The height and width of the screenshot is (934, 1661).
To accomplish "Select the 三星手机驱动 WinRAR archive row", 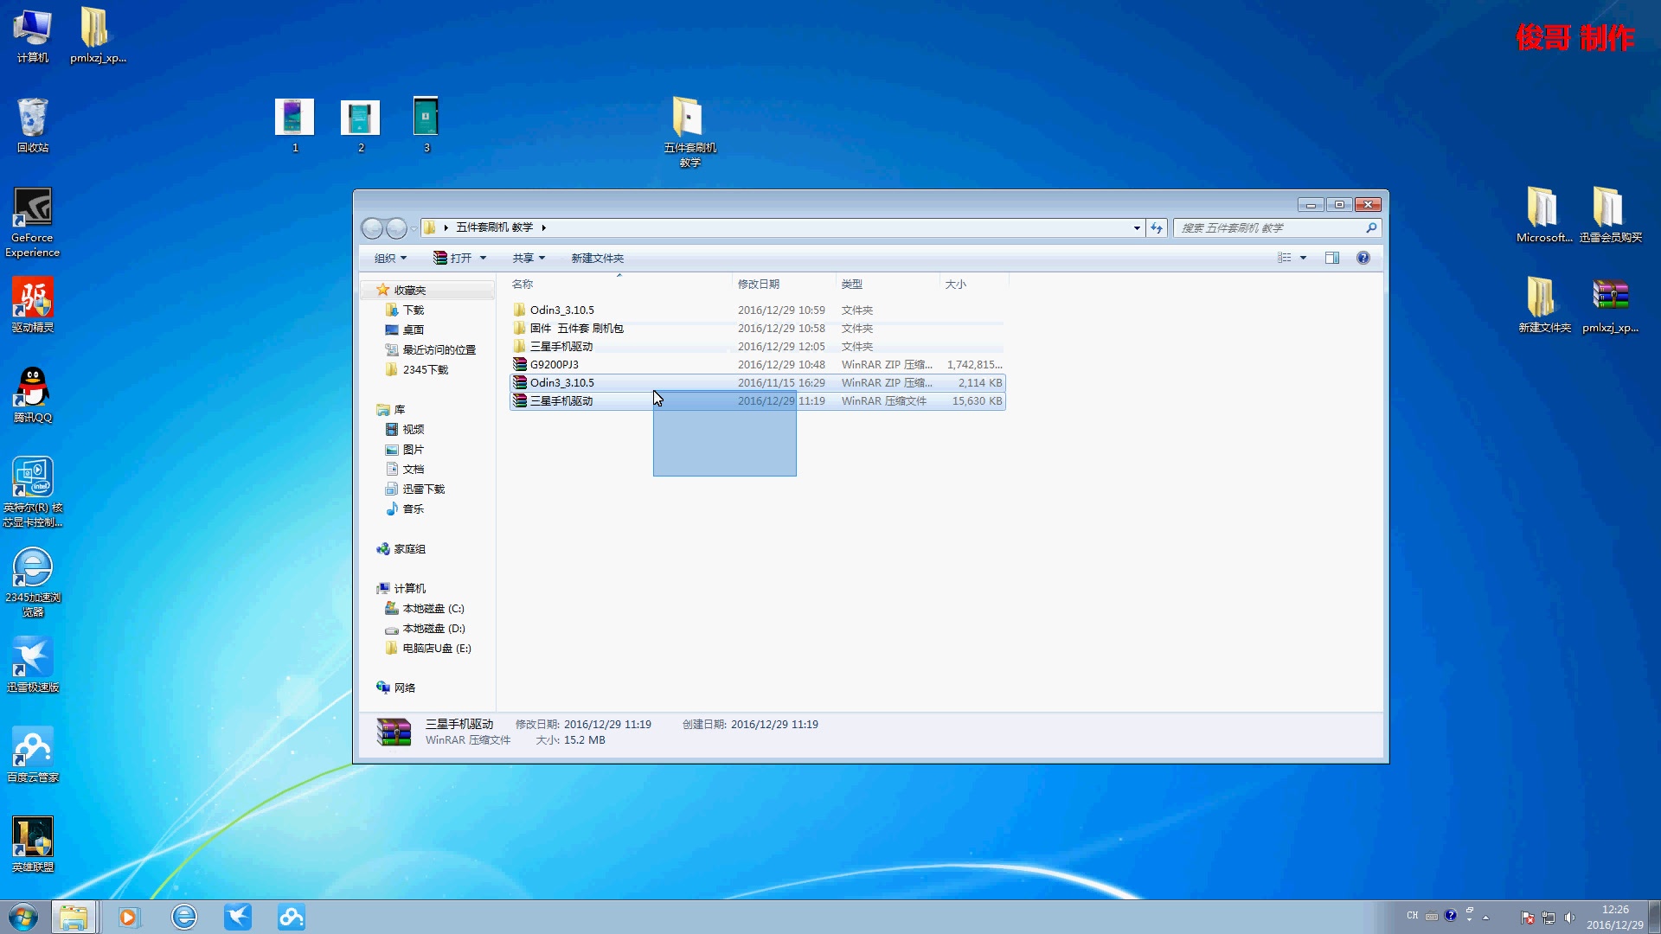I will [x=758, y=400].
